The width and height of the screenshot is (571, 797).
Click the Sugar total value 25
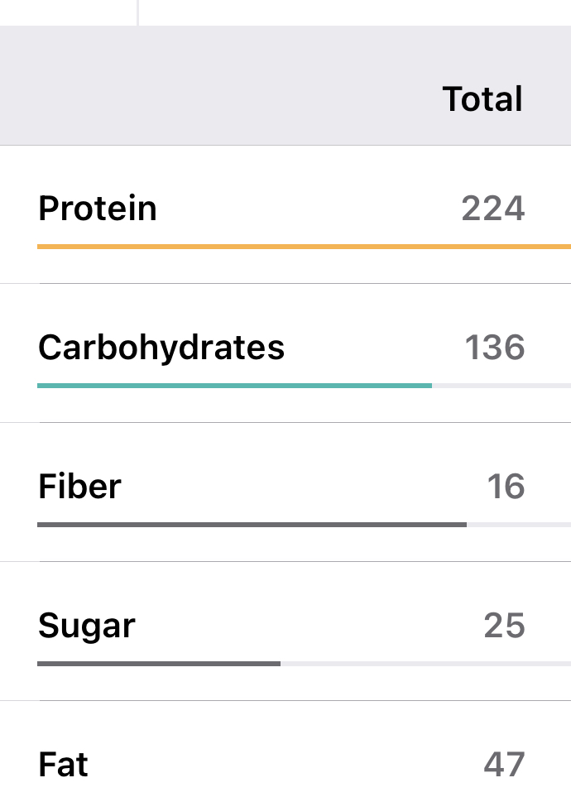coord(504,627)
